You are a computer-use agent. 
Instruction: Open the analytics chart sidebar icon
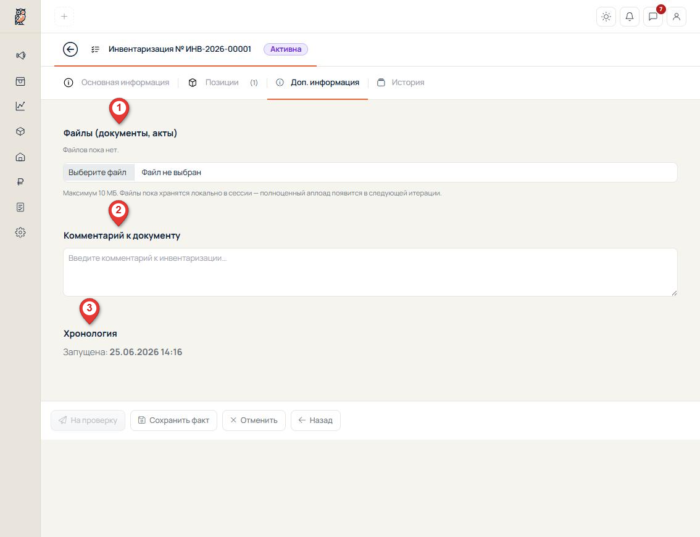click(20, 105)
